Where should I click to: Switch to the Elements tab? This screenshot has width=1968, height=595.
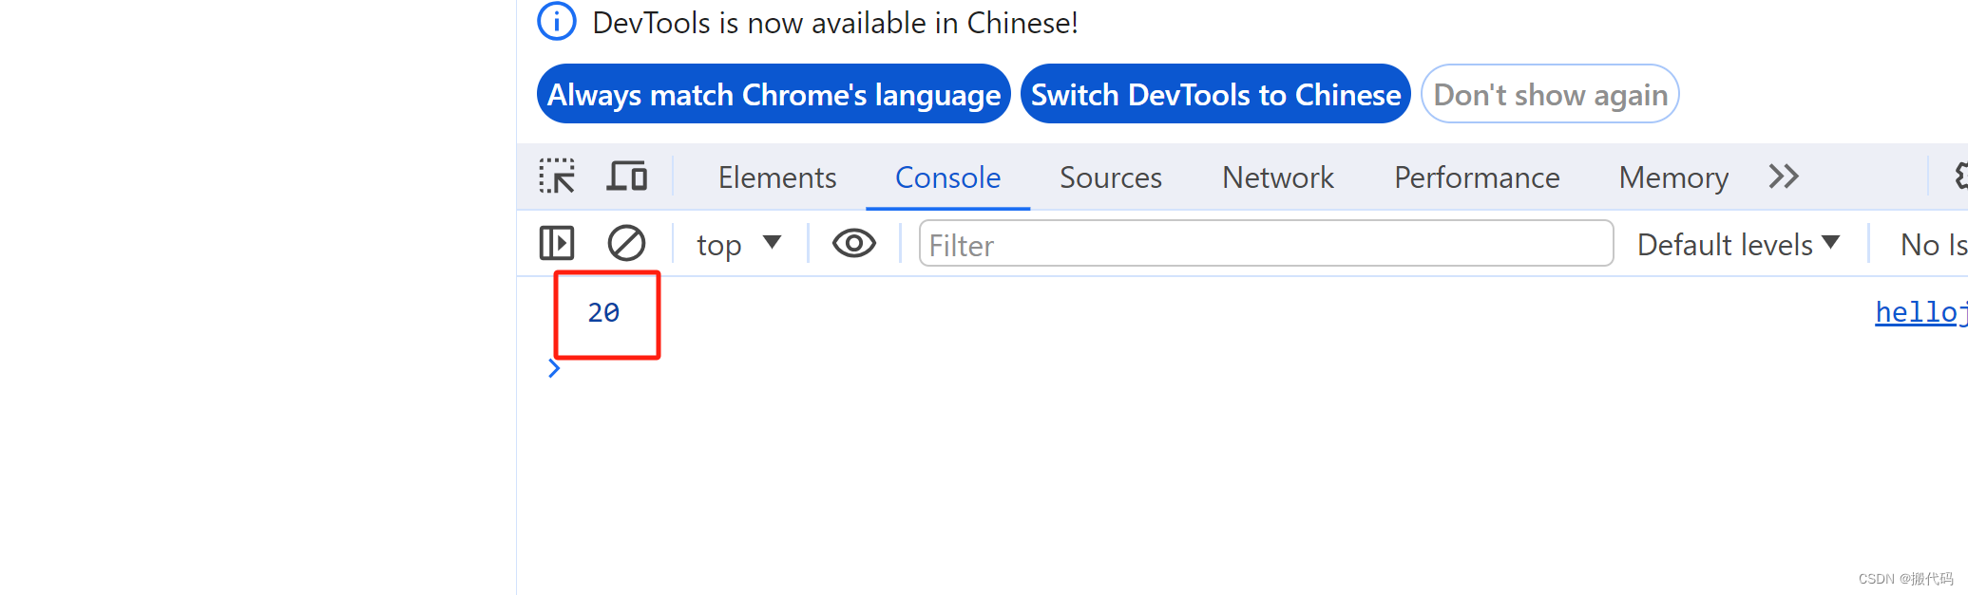776,177
